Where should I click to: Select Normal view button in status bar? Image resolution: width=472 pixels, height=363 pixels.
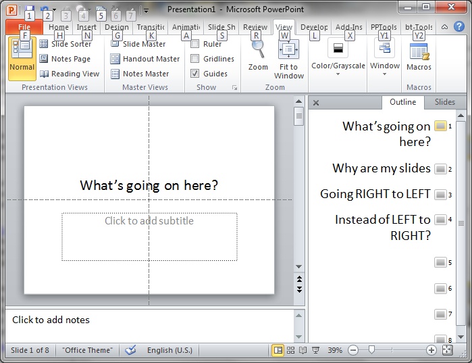coord(278,350)
